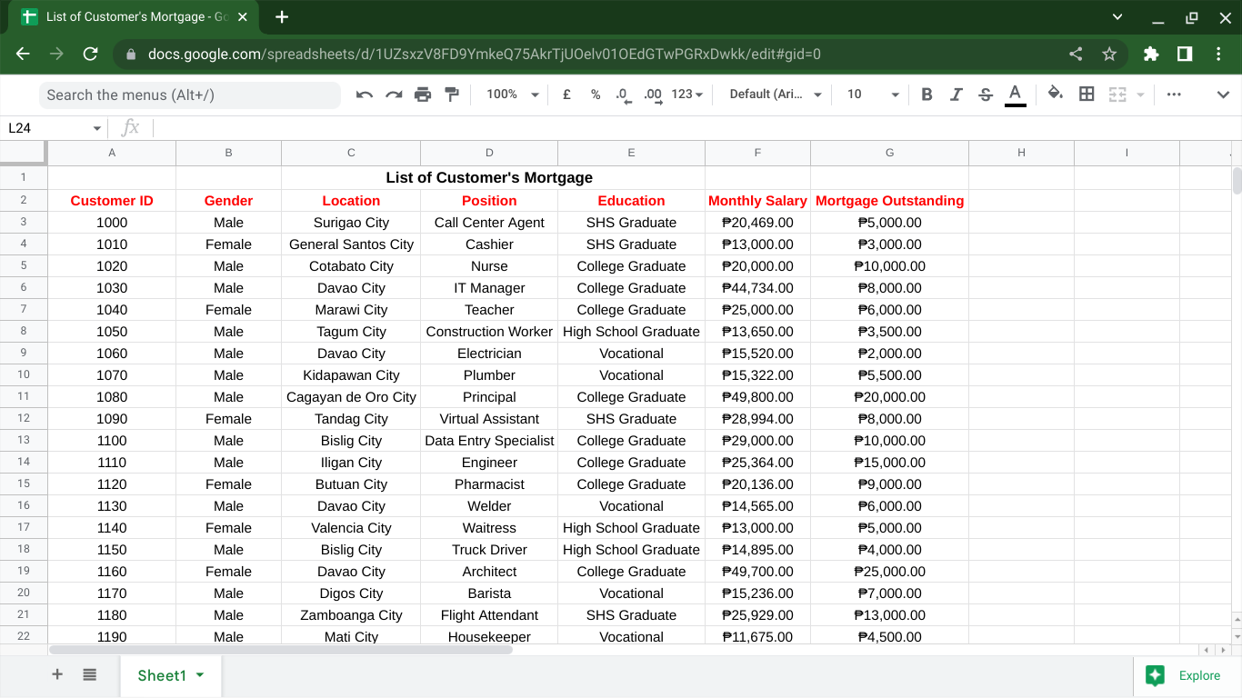Open the Chrome three-dot menu
The height and width of the screenshot is (698, 1242).
click(1218, 54)
